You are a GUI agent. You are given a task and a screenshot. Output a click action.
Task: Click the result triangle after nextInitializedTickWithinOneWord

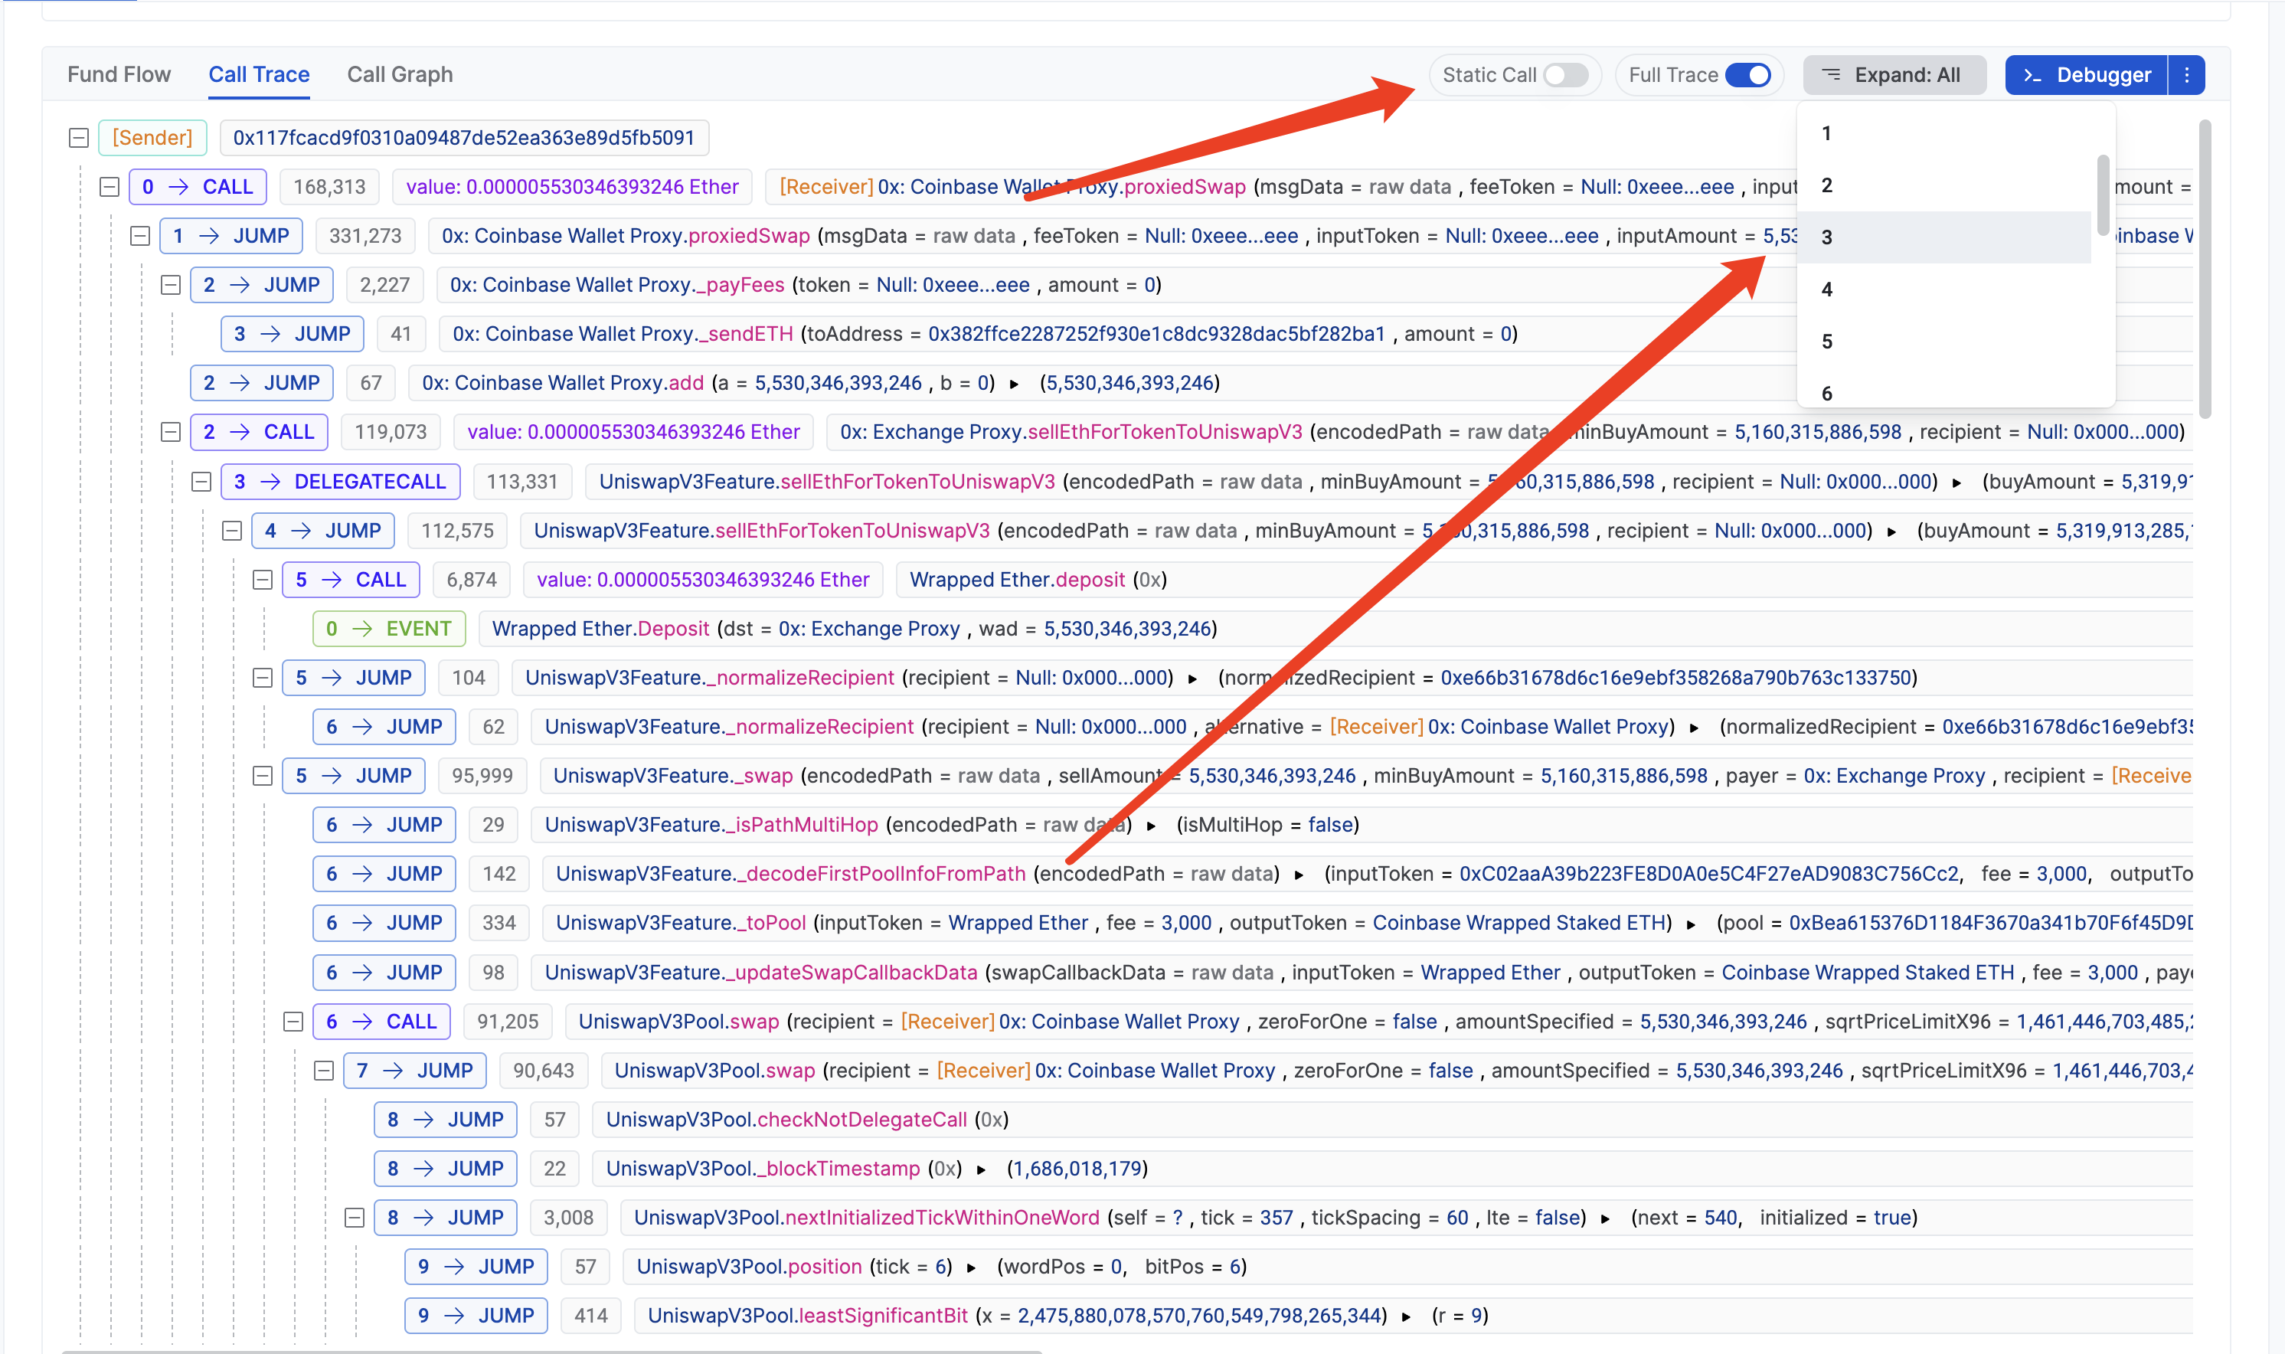1606,1219
